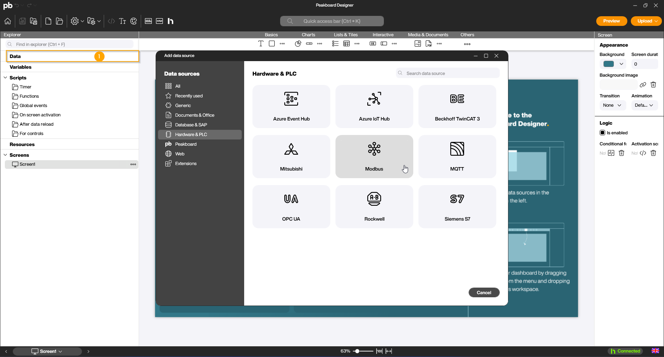Select the OK Button control icon
Screen dimensions: 664x357
pos(373,44)
